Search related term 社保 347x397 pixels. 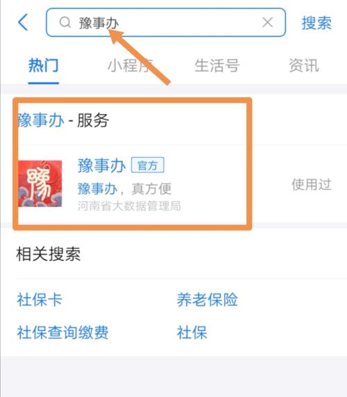click(x=192, y=332)
